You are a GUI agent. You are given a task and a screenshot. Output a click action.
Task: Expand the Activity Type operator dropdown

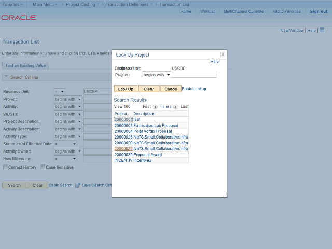click(x=67, y=136)
